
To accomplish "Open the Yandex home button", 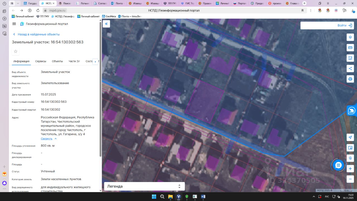I will pos(30,10).
